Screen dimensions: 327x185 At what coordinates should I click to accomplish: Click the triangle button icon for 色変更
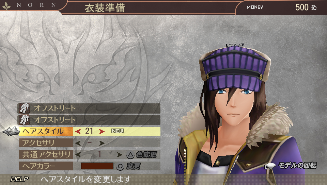pyautogui.click(x=130, y=155)
